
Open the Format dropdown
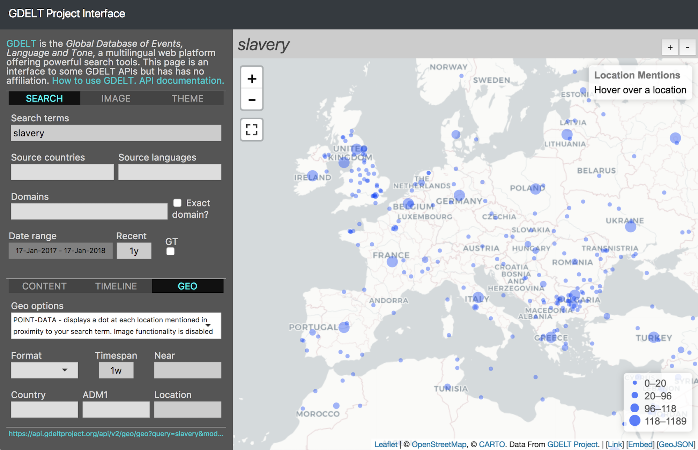[x=44, y=370]
